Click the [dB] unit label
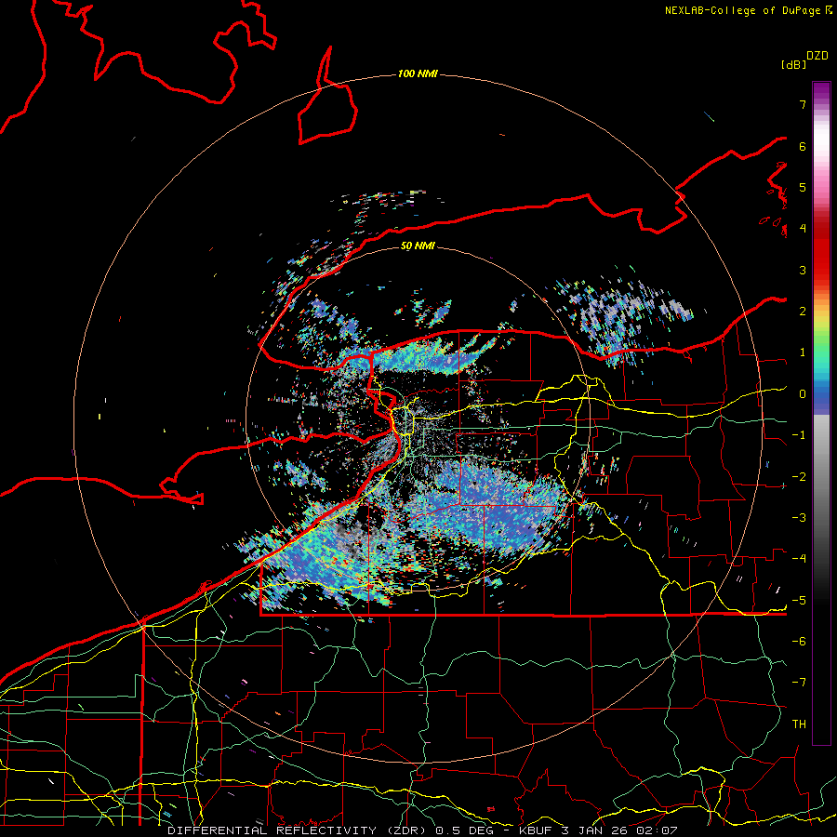The height and width of the screenshot is (837, 837). [x=794, y=64]
